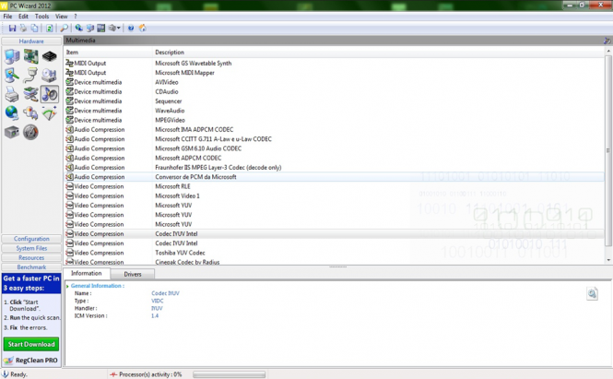613x379 pixels.
Task: Open the System Files category
Action: point(31,248)
